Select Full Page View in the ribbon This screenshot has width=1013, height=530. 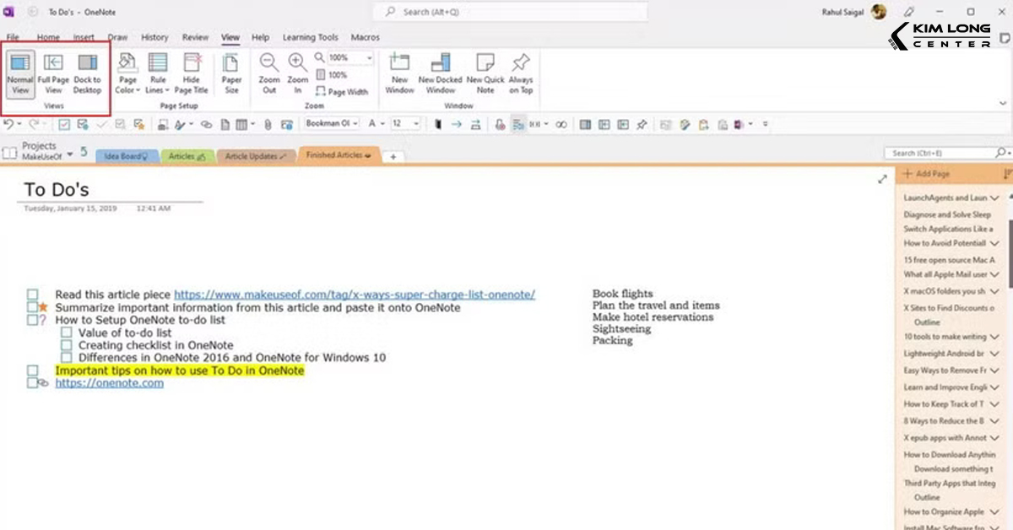(52, 73)
